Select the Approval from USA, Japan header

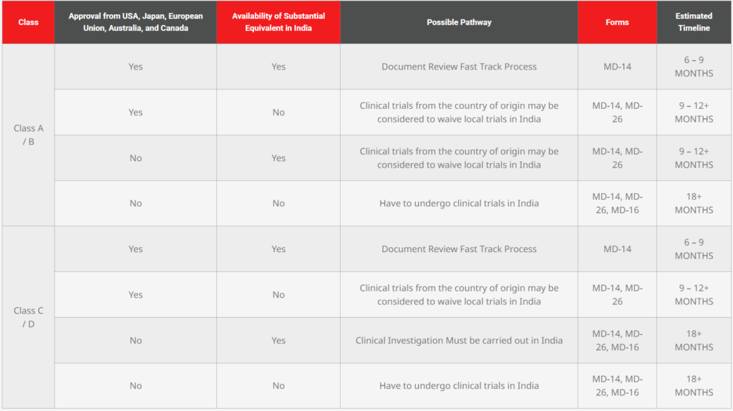[135, 22]
